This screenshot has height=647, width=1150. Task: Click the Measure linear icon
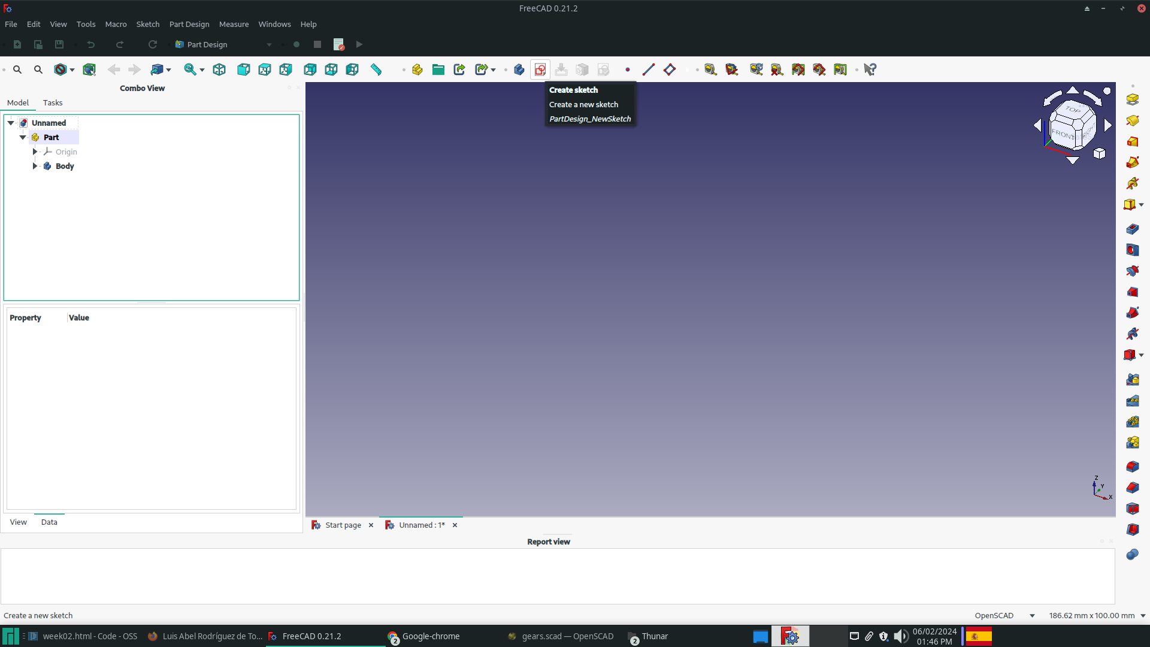pos(710,69)
